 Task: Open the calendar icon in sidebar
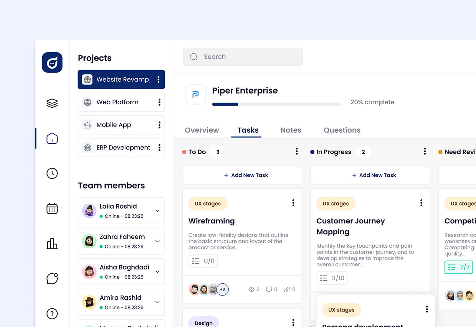[x=52, y=208]
